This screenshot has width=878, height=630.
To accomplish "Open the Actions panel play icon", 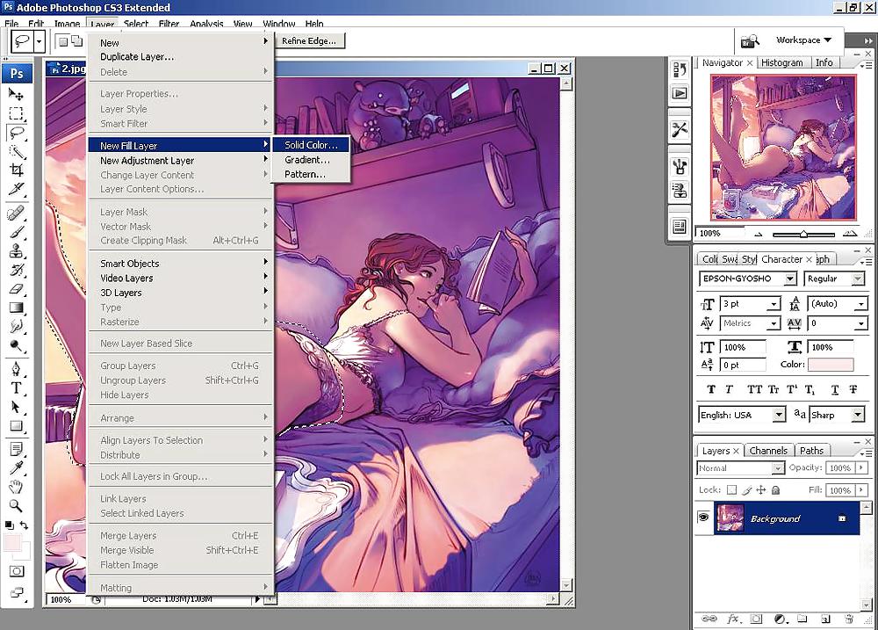I will point(680,94).
